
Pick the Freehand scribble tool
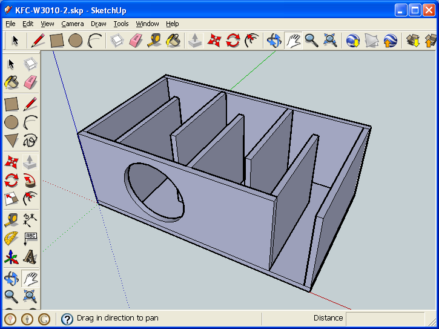[x=30, y=141]
